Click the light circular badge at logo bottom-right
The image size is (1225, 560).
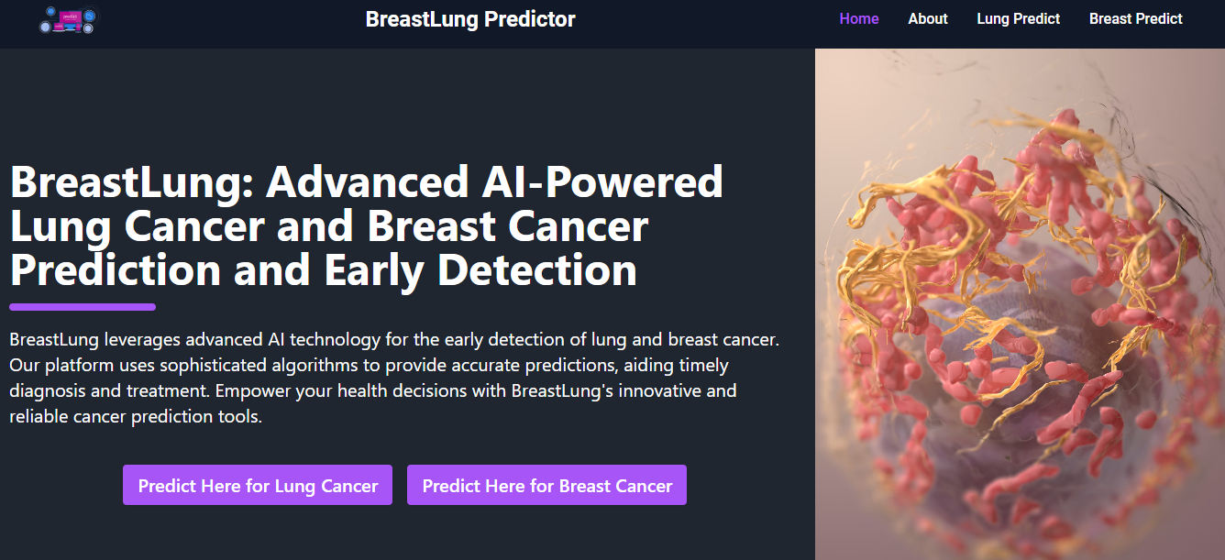point(88,29)
